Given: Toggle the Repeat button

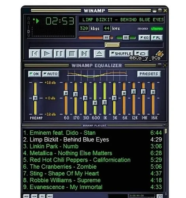Looking at the screenshot, I should coord(141,53).
